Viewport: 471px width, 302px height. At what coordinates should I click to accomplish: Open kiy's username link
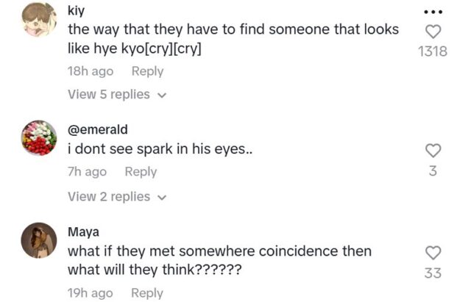tap(76, 12)
